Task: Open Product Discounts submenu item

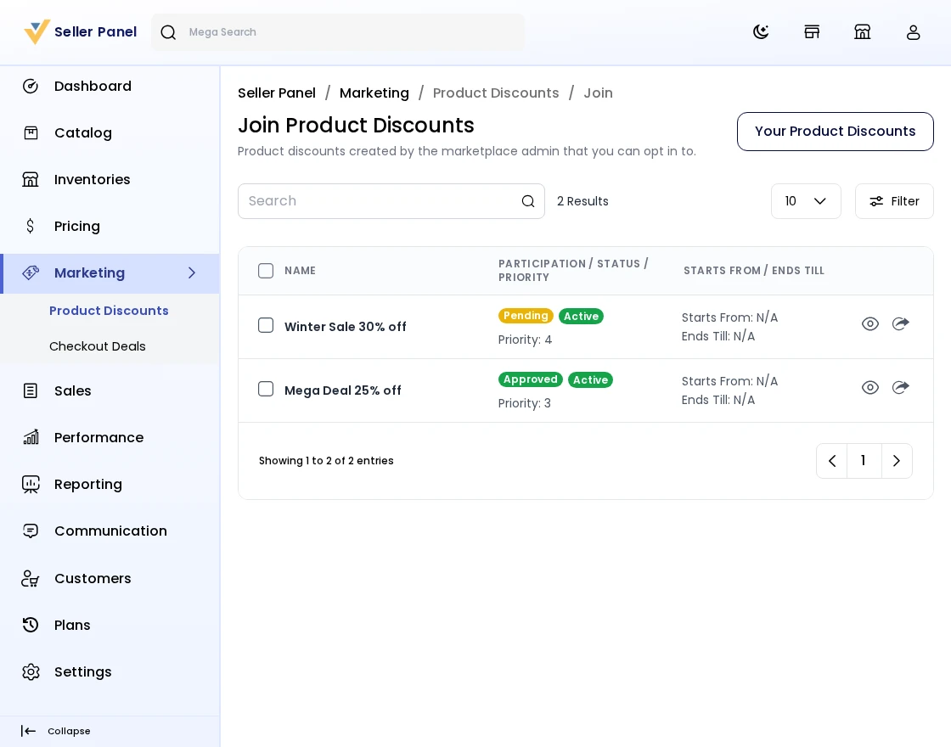Action: click(110, 311)
